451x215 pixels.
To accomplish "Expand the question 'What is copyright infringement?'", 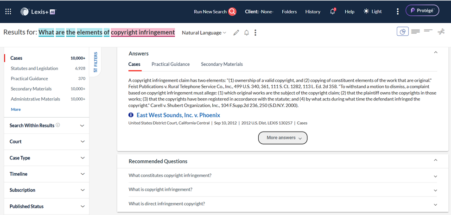I will pyautogui.click(x=283, y=190).
